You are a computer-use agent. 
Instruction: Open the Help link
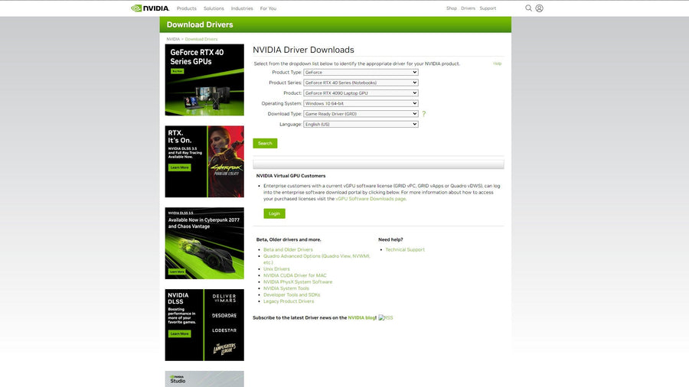497,63
